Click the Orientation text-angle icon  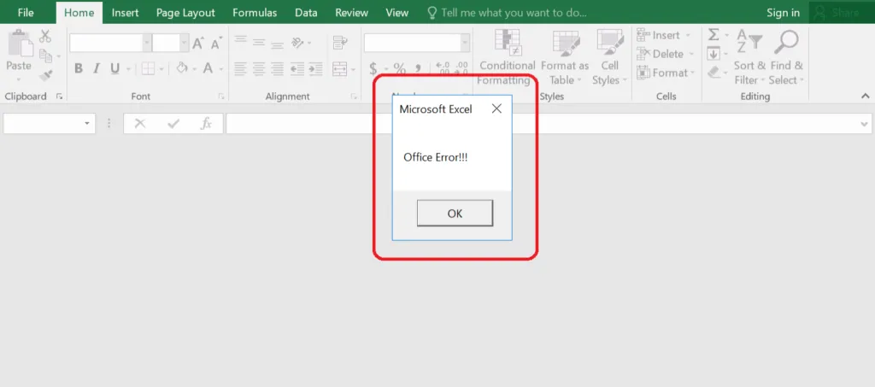(298, 43)
